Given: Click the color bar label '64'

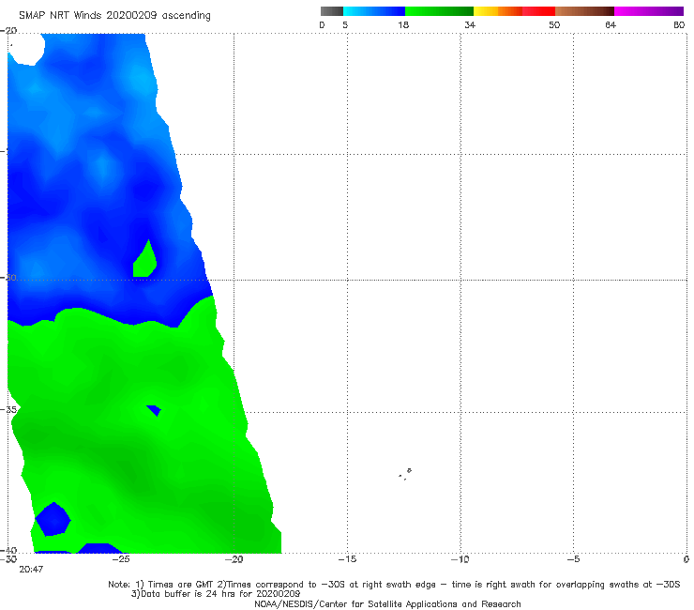Looking at the screenshot, I should coord(611,24).
